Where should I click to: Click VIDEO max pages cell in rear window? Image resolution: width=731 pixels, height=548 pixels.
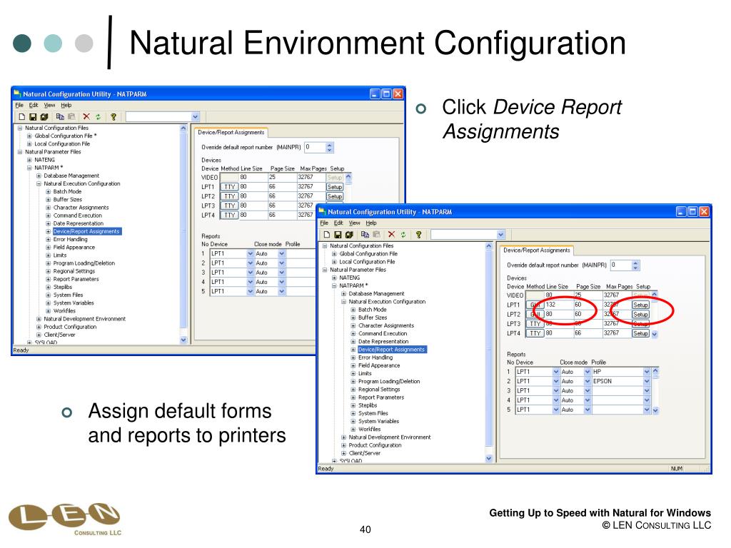pyautogui.click(x=312, y=177)
